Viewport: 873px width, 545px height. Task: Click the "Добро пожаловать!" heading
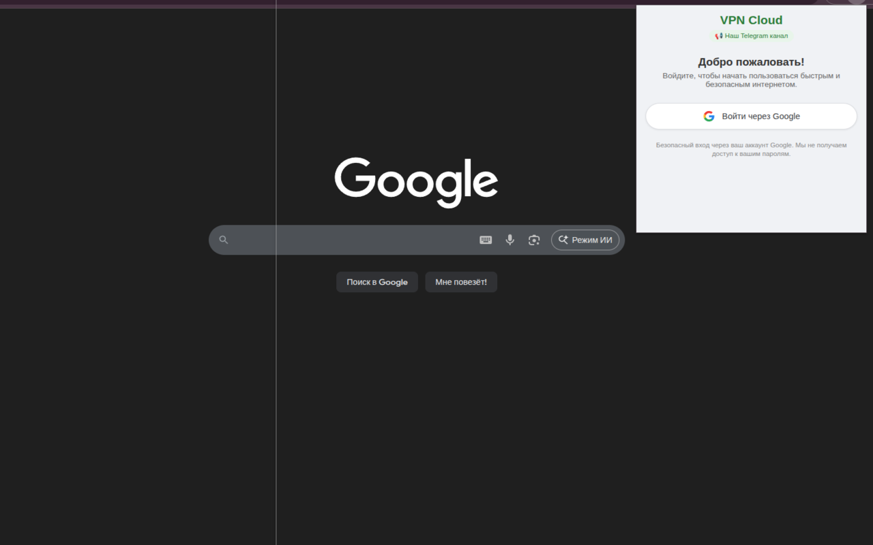(x=751, y=62)
